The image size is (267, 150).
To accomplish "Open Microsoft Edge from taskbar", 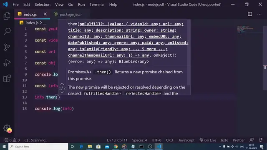I will click(x=81, y=146).
